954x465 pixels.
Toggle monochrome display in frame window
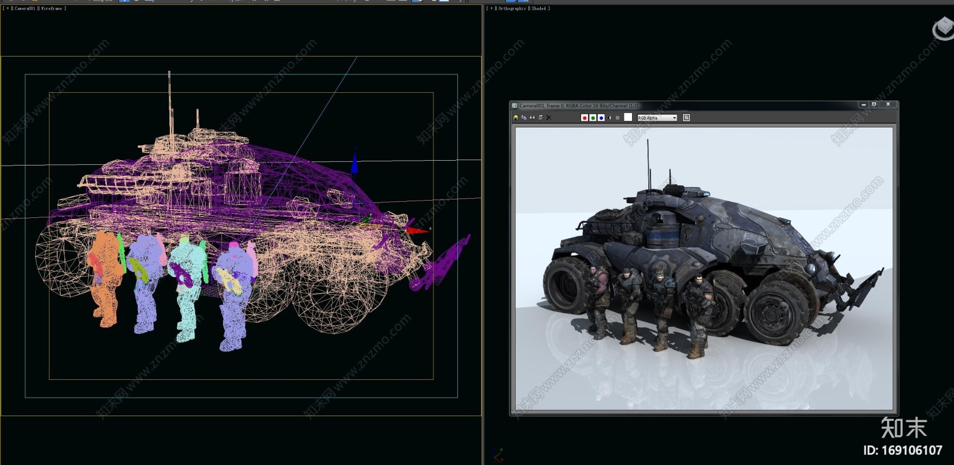[618, 118]
